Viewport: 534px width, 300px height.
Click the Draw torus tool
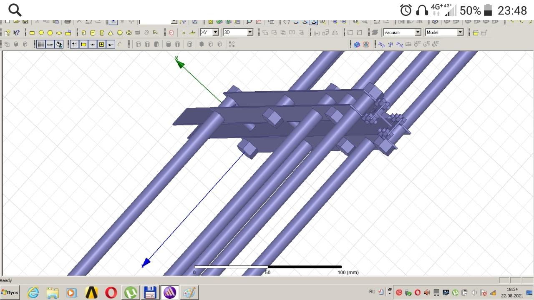pyautogui.click(x=129, y=32)
